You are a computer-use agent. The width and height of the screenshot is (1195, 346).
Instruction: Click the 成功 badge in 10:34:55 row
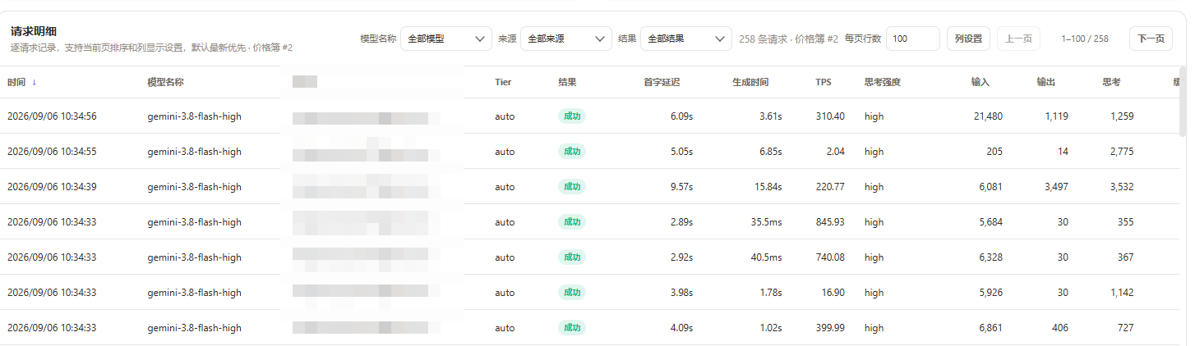click(571, 152)
